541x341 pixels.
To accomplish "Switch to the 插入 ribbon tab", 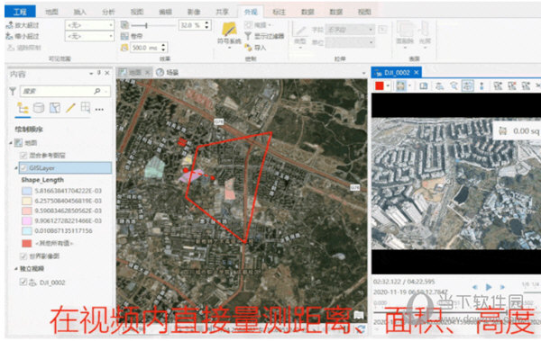I will point(79,12).
